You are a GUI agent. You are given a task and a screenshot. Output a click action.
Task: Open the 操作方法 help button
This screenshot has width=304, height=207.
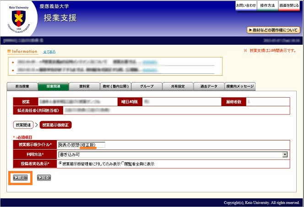pyautogui.click(x=267, y=5)
